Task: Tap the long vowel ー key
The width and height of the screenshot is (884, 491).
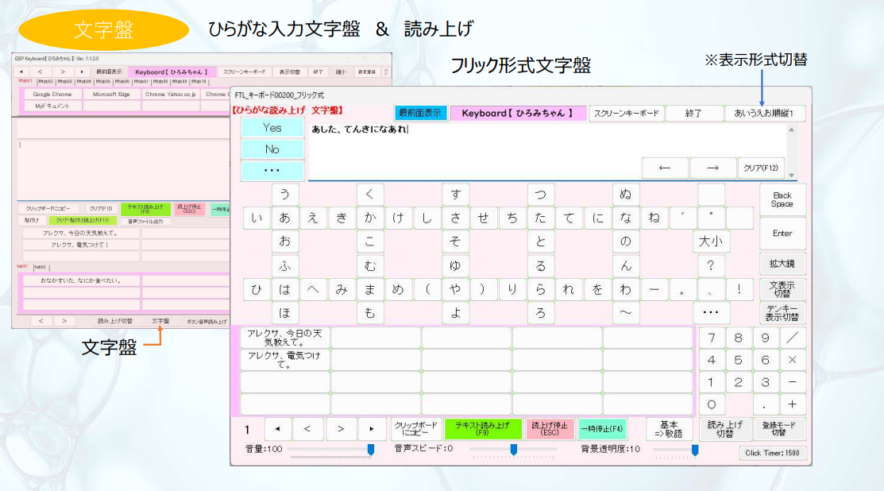Action: 654,289
